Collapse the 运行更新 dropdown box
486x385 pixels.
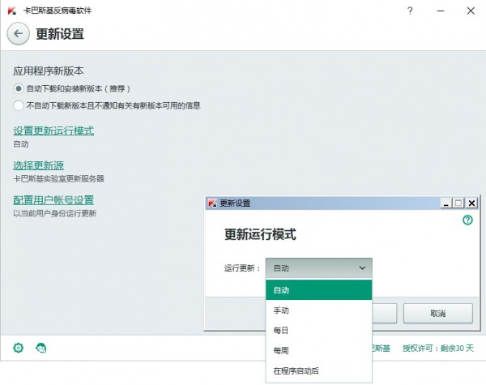[318, 268]
